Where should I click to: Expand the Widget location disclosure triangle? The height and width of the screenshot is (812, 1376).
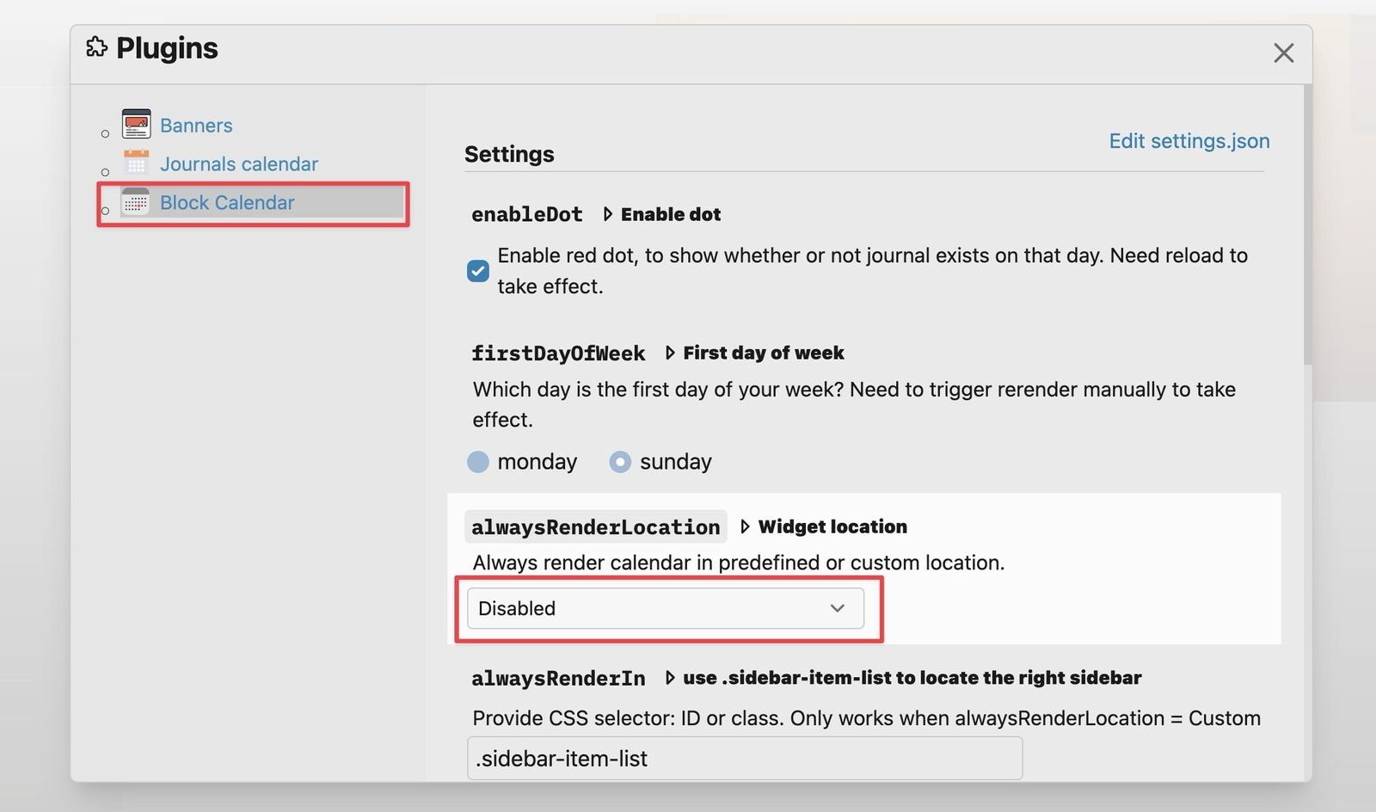(x=745, y=526)
